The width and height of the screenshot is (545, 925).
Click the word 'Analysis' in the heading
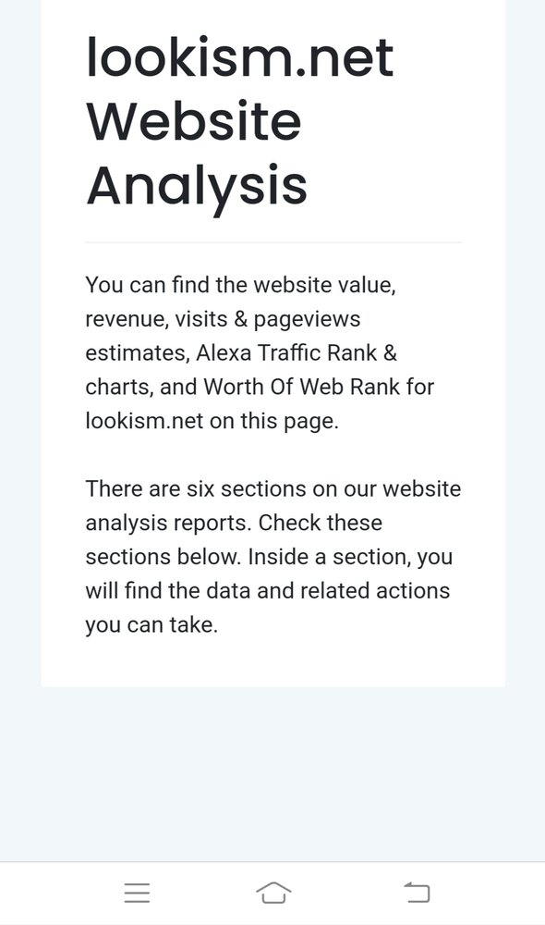197,186
